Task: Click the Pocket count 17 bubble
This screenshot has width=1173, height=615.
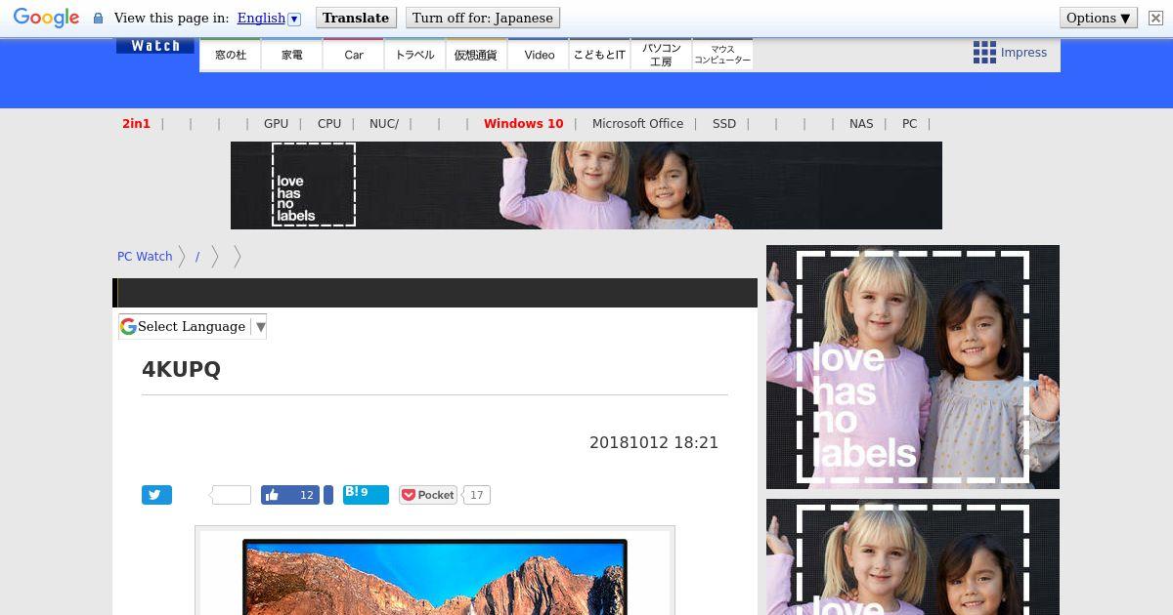Action: [x=476, y=495]
